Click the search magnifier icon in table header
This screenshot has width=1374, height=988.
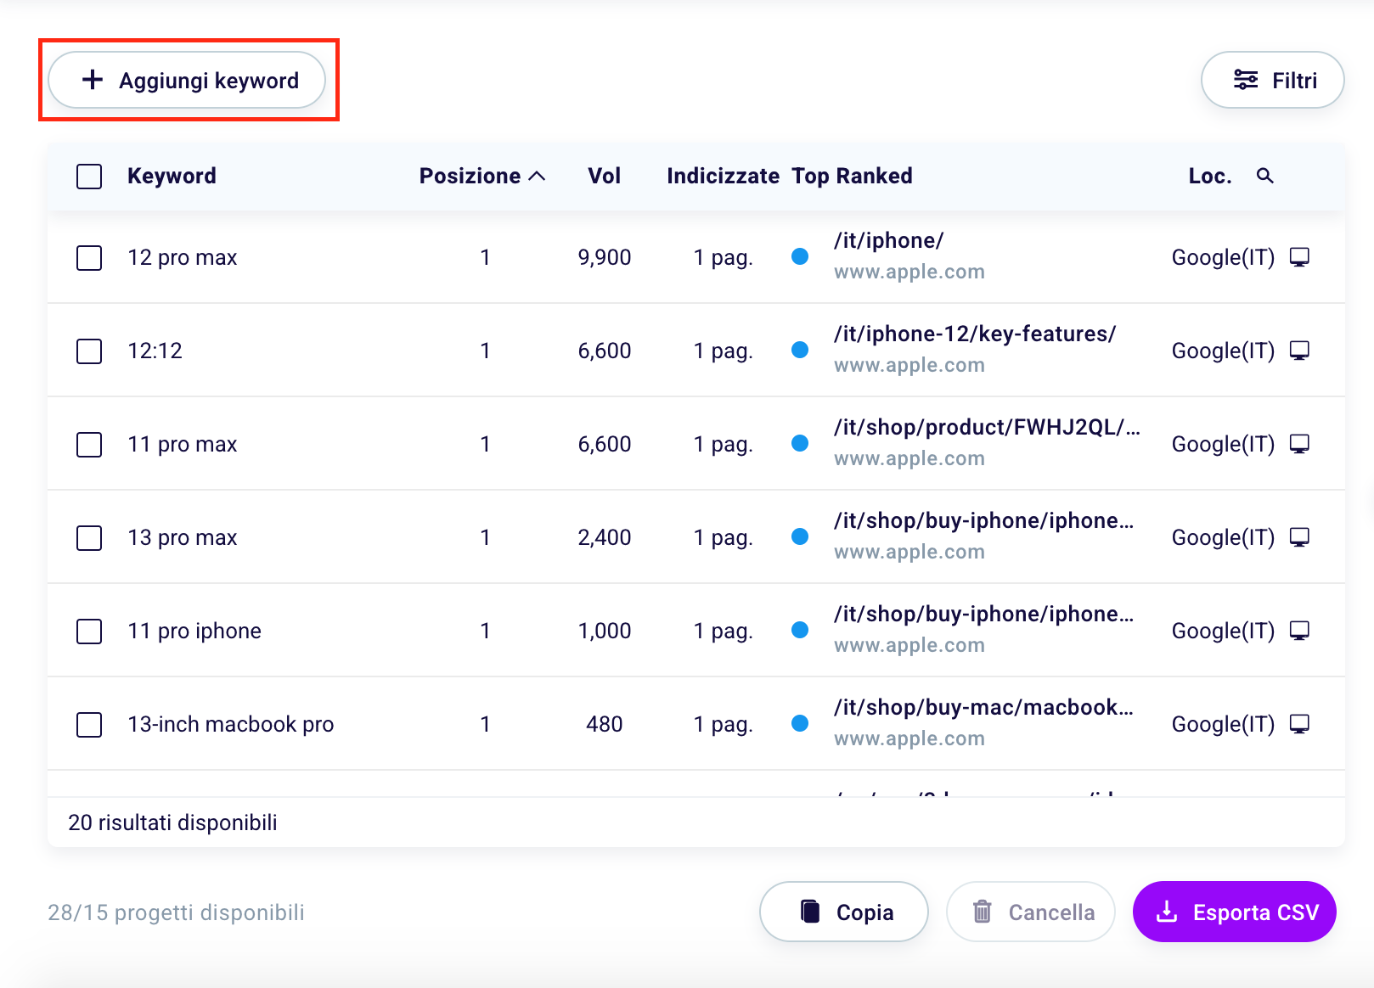pyautogui.click(x=1264, y=176)
